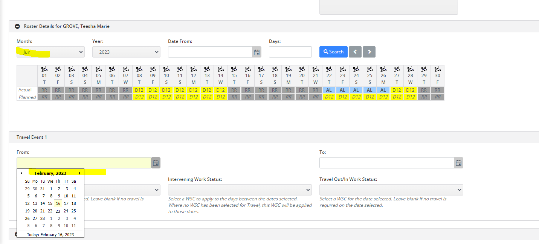Click the flight icon above day 02

click(x=58, y=69)
